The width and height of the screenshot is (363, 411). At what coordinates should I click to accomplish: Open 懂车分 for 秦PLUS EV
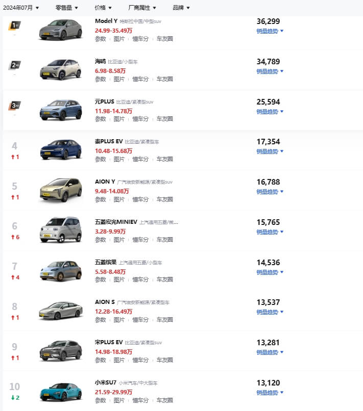(x=140, y=159)
